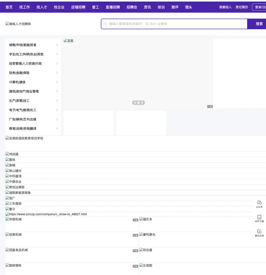
Task: Expand 生产|质管|技工 category
Action: click(x=33, y=101)
